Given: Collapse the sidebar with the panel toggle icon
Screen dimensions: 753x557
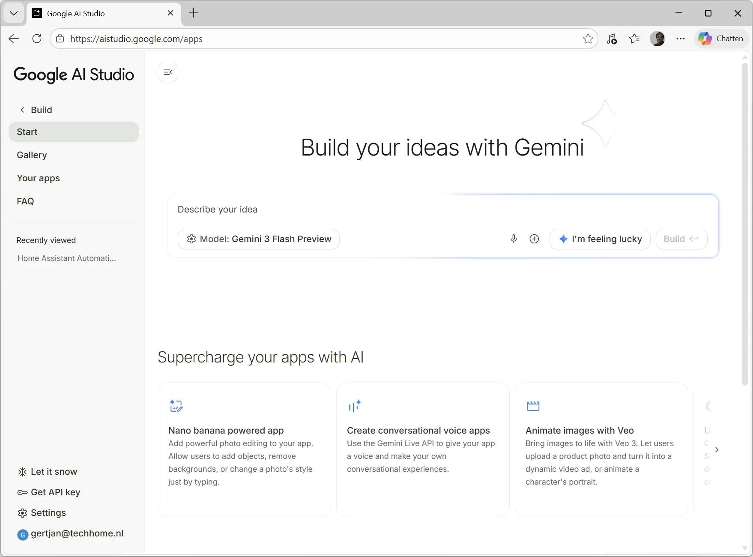Looking at the screenshot, I should click(x=168, y=72).
